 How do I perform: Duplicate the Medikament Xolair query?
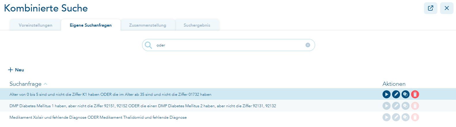(x=406, y=117)
